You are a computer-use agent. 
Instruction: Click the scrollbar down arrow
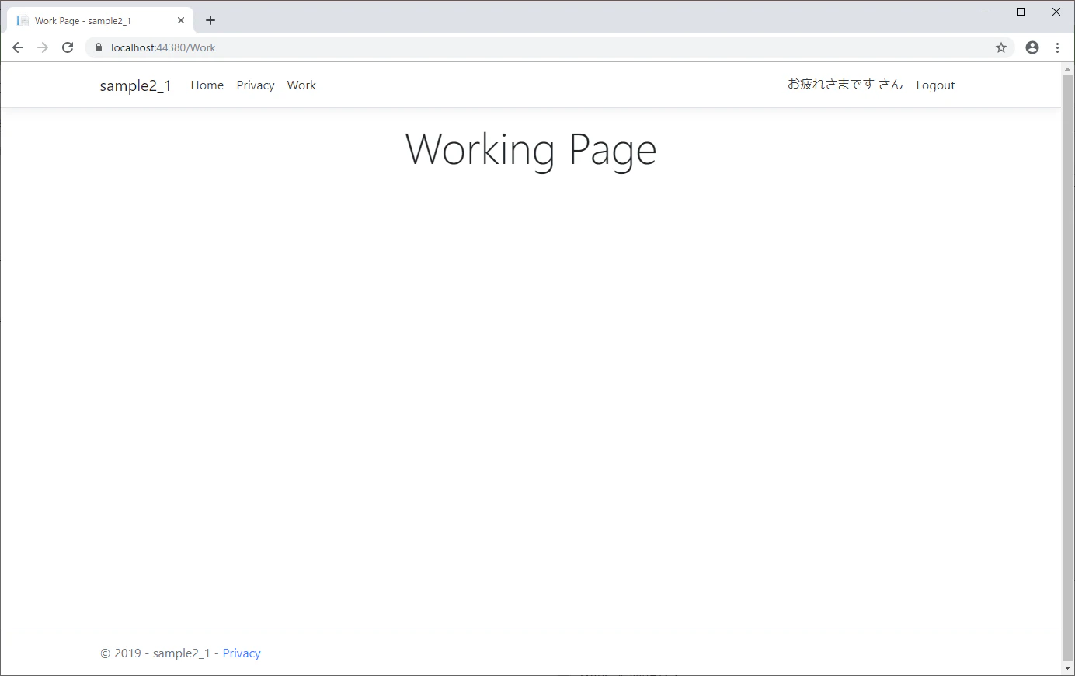[1067, 669]
